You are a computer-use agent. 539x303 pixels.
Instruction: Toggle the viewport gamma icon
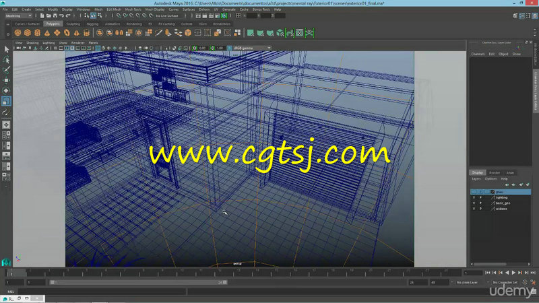[212, 48]
